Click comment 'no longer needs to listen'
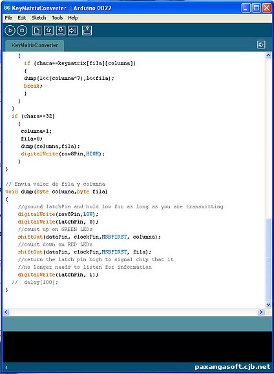The image size is (274, 374). [x=85, y=267]
